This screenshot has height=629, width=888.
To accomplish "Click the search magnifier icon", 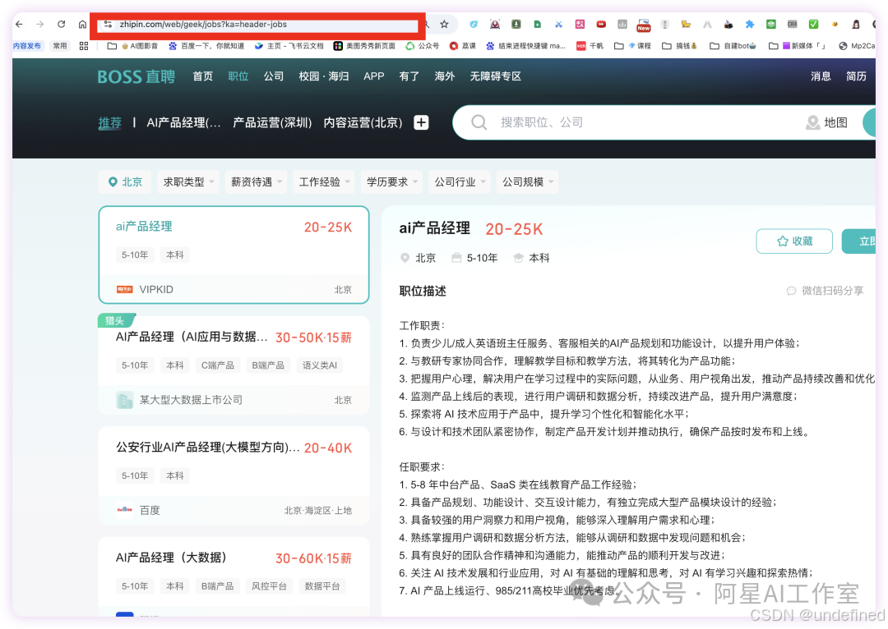I will pos(479,122).
